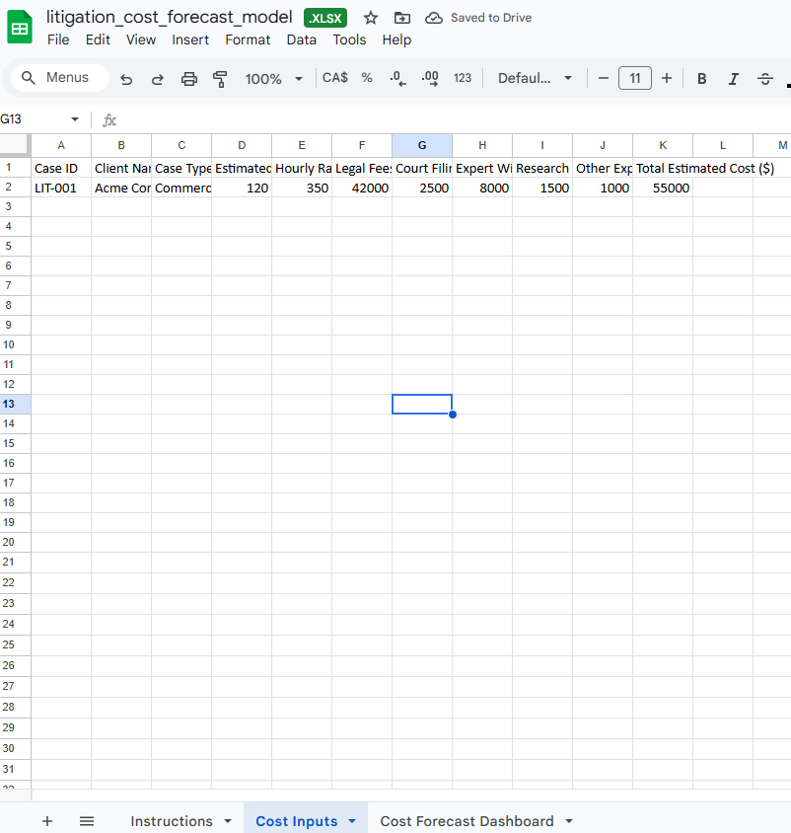Format as currency with CA$ button
This screenshot has height=833, width=791.
tap(334, 78)
